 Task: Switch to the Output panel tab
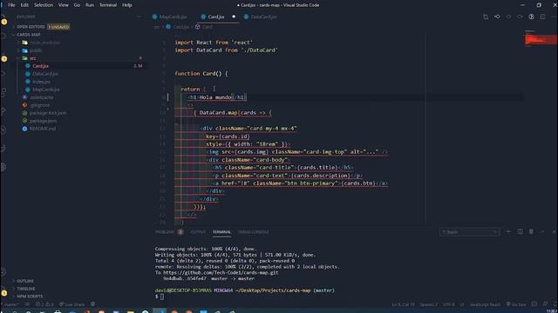coord(198,232)
